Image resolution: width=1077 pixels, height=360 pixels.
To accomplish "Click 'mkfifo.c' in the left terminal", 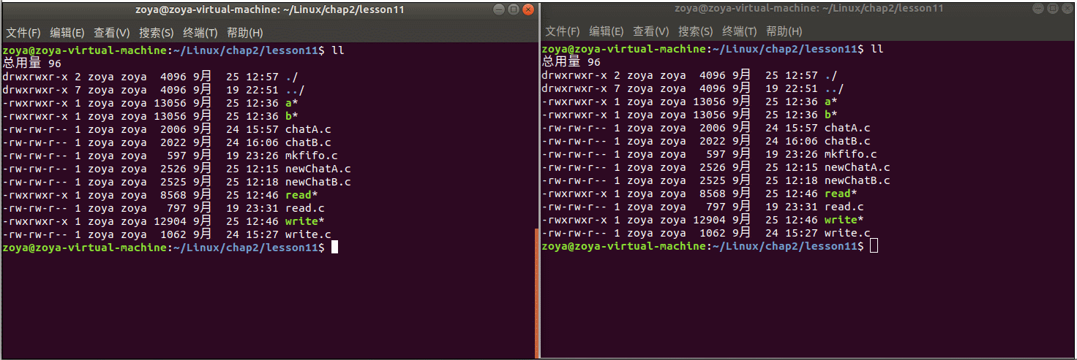I will click(x=312, y=156).
